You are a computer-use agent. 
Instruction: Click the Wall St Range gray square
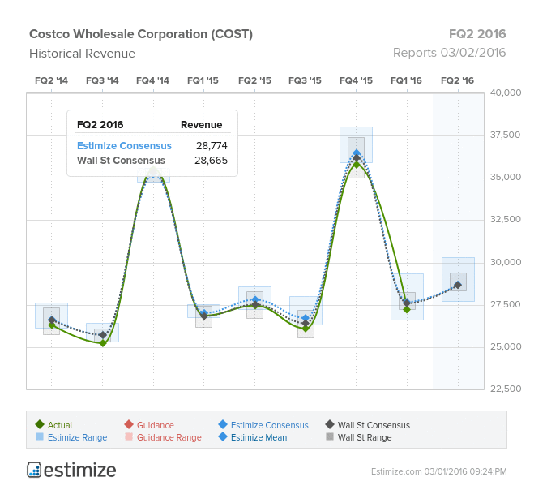(x=330, y=436)
